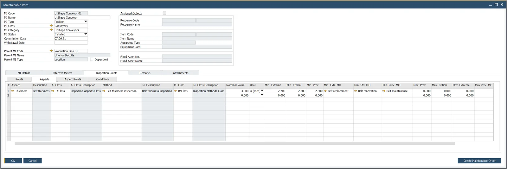Click the Inspection Methods Class cell
507x169 pixels.
pyautogui.click(x=209, y=91)
